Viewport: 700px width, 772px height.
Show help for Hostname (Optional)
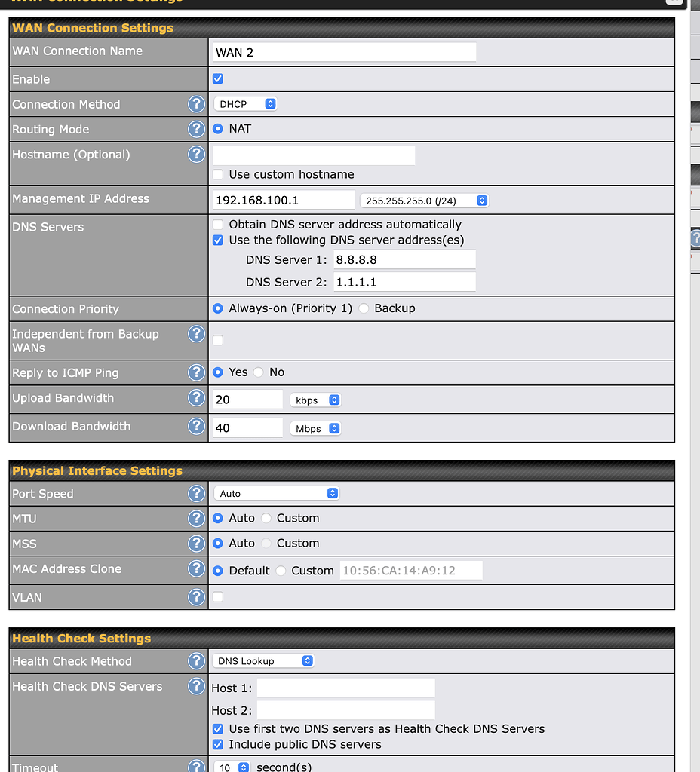tap(196, 154)
